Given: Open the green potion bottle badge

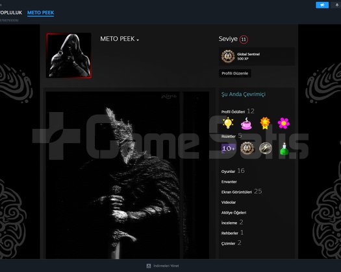Looking at the screenshot, I should pyautogui.click(x=284, y=149).
